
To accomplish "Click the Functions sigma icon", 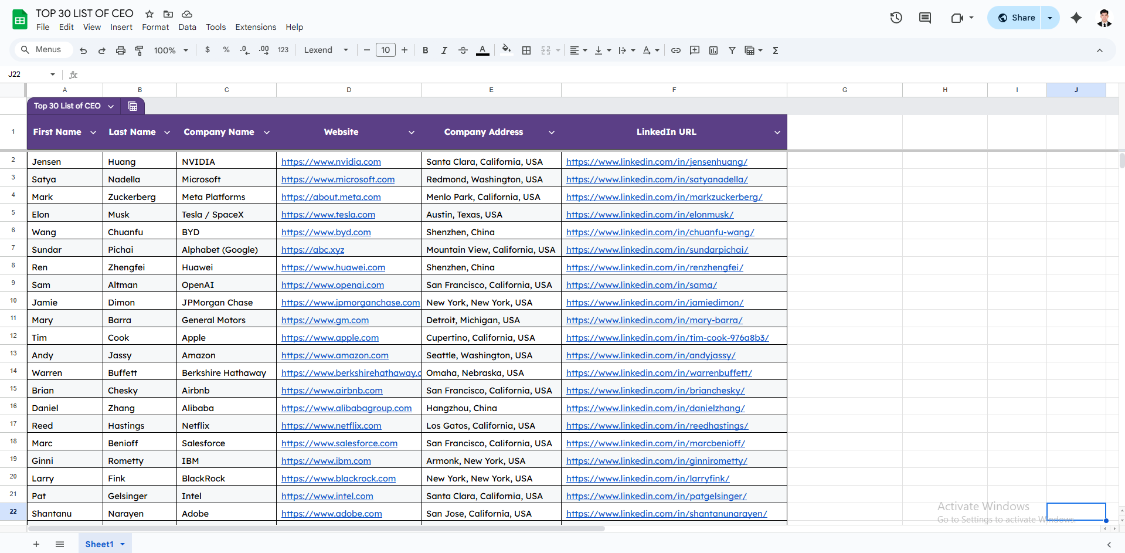I will tap(776, 50).
